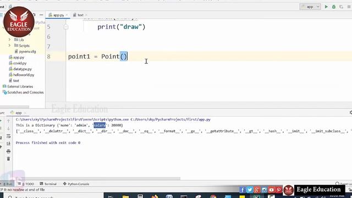Open datatype.py from project tree

point(20,69)
